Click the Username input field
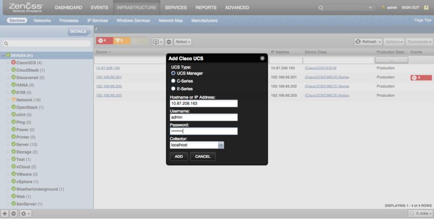 pos(204,117)
